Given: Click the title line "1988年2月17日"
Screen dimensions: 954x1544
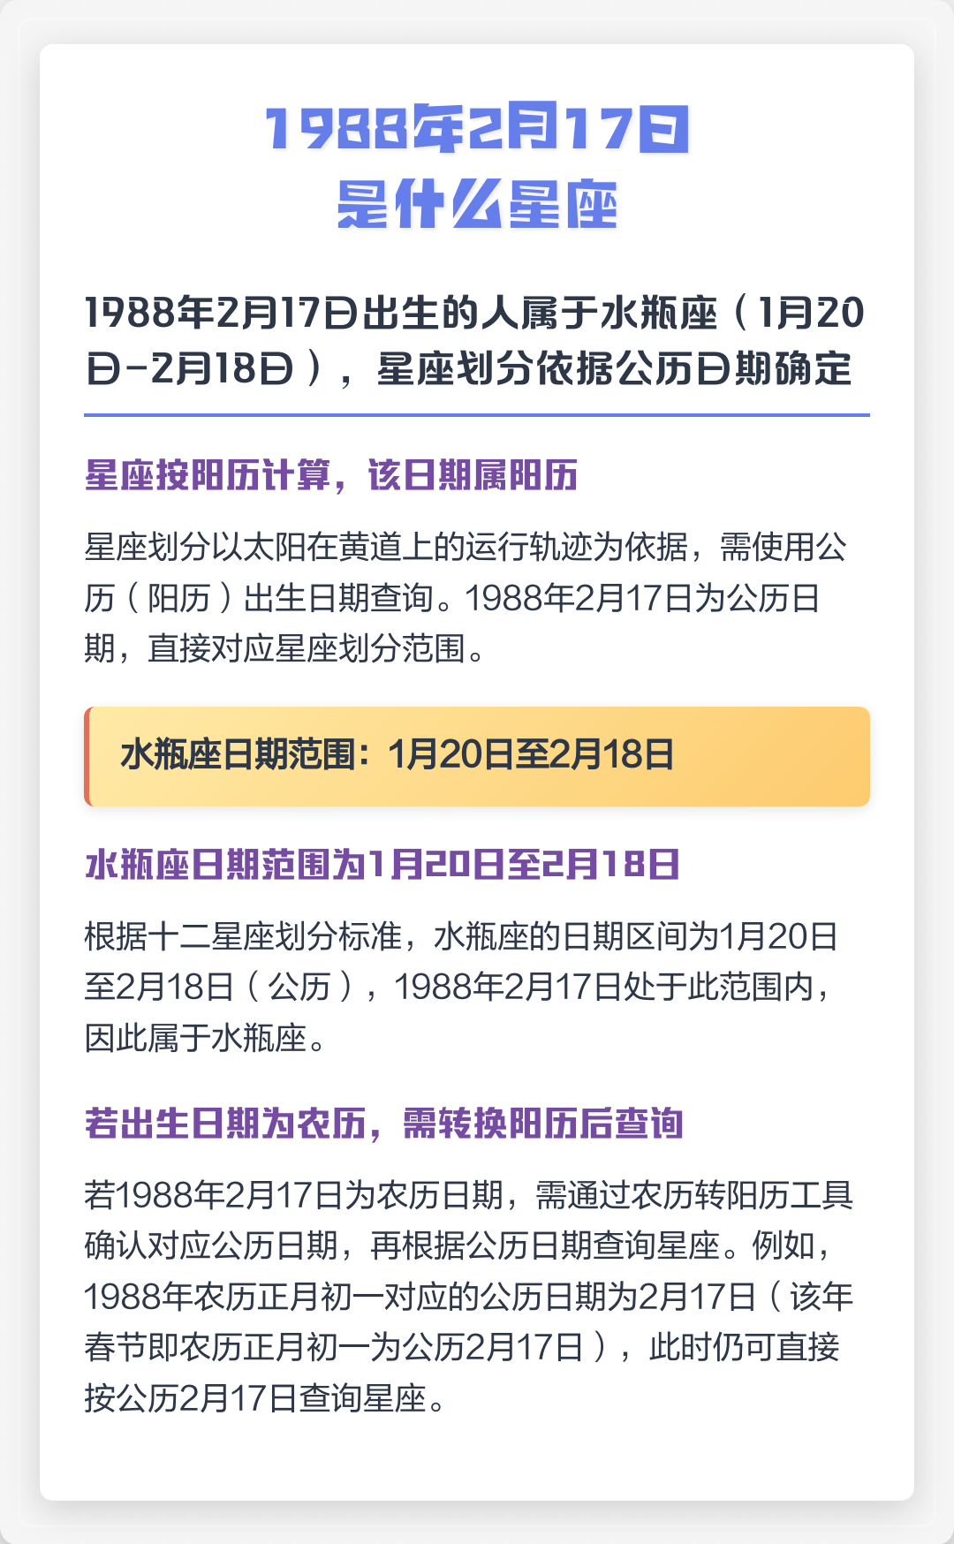Looking at the screenshot, I should point(477,129).
